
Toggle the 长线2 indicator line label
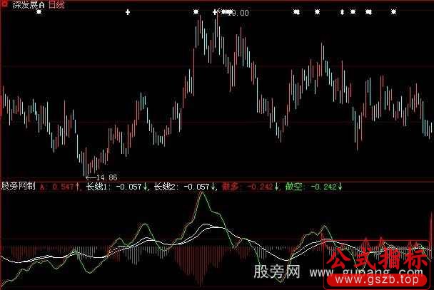point(166,187)
